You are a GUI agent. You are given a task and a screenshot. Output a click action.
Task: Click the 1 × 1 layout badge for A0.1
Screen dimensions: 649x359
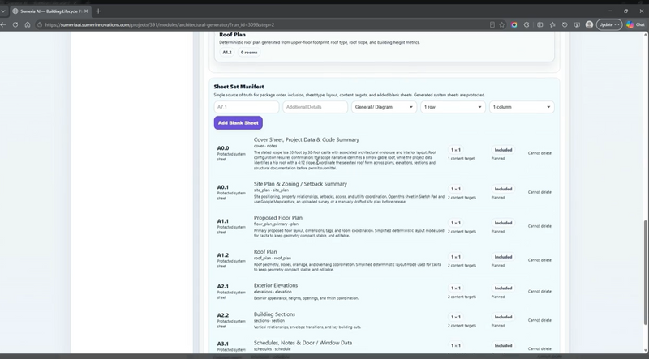tap(455, 189)
